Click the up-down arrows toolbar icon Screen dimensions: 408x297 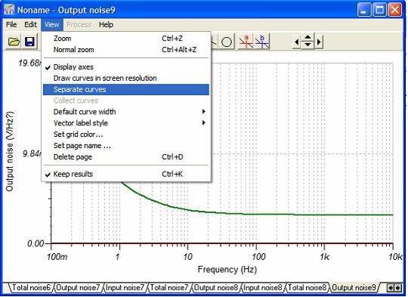[x=308, y=41]
